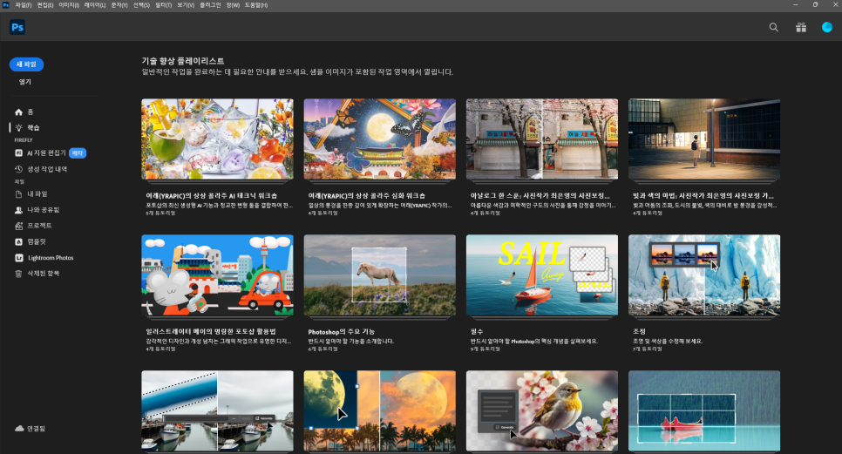Open the harbor boats generative expand thumbnail
Screen dimensions: 842x454
coord(218,410)
